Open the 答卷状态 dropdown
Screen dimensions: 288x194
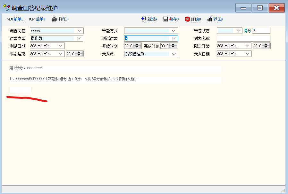click(238, 31)
